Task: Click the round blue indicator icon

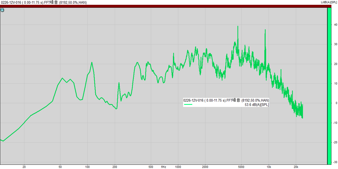Action: coord(2,10)
